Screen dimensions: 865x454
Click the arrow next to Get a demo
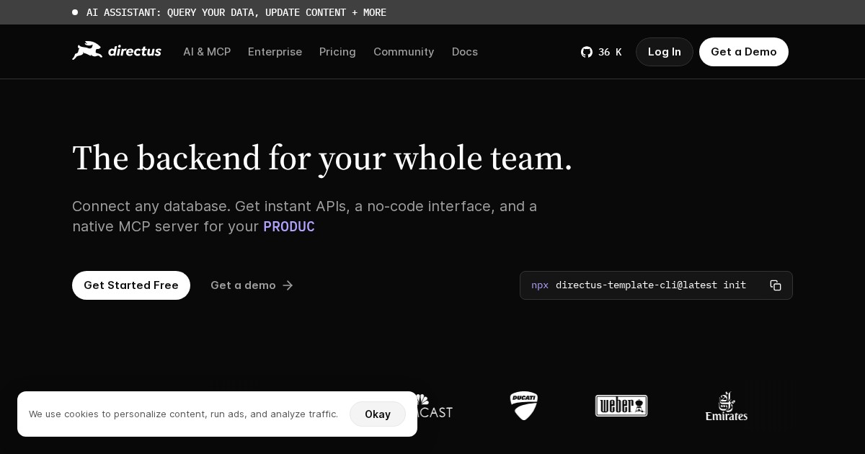(288, 285)
